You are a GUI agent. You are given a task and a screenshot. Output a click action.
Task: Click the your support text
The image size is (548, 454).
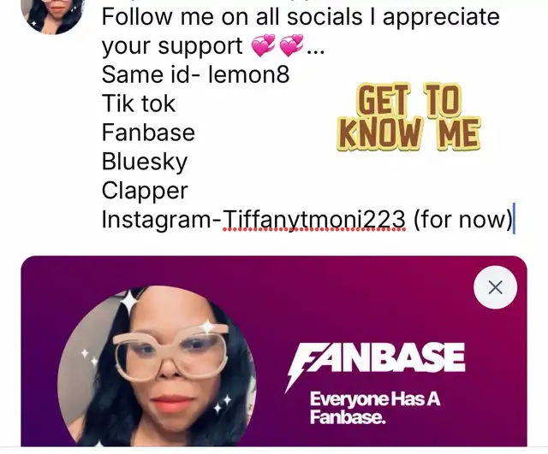coord(172,46)
